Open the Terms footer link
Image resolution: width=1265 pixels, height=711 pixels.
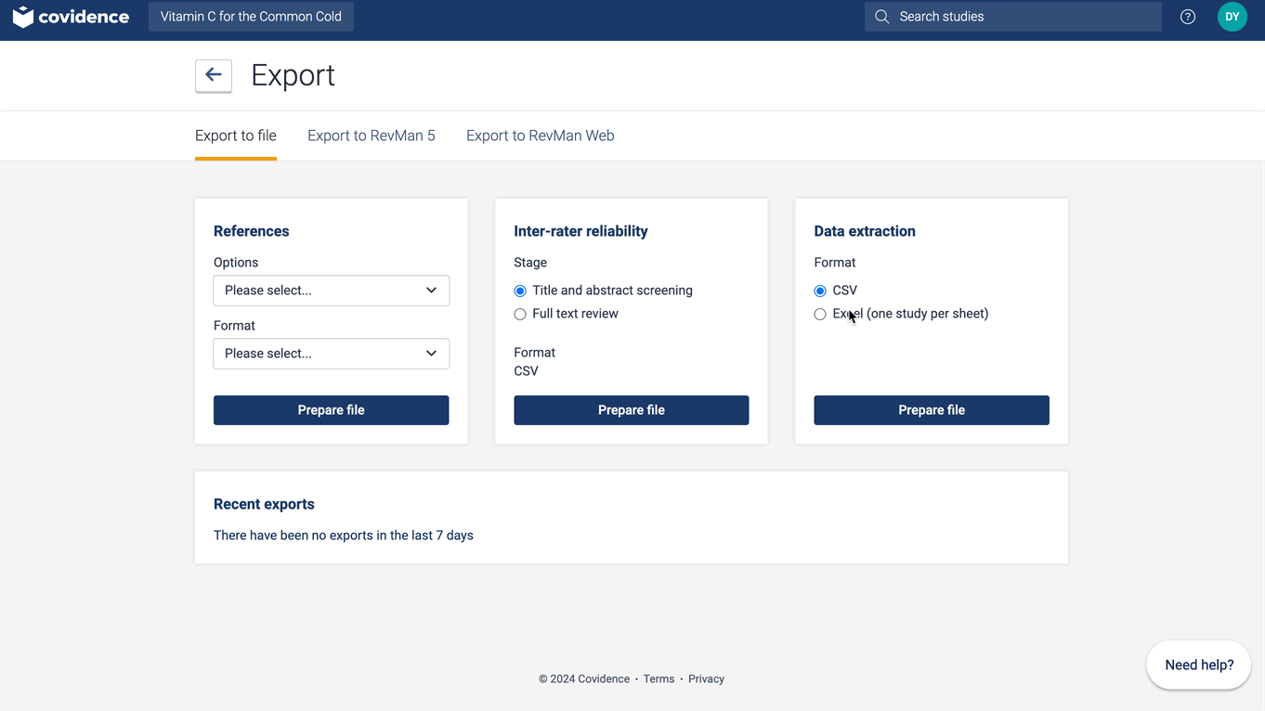click(659, 679)
